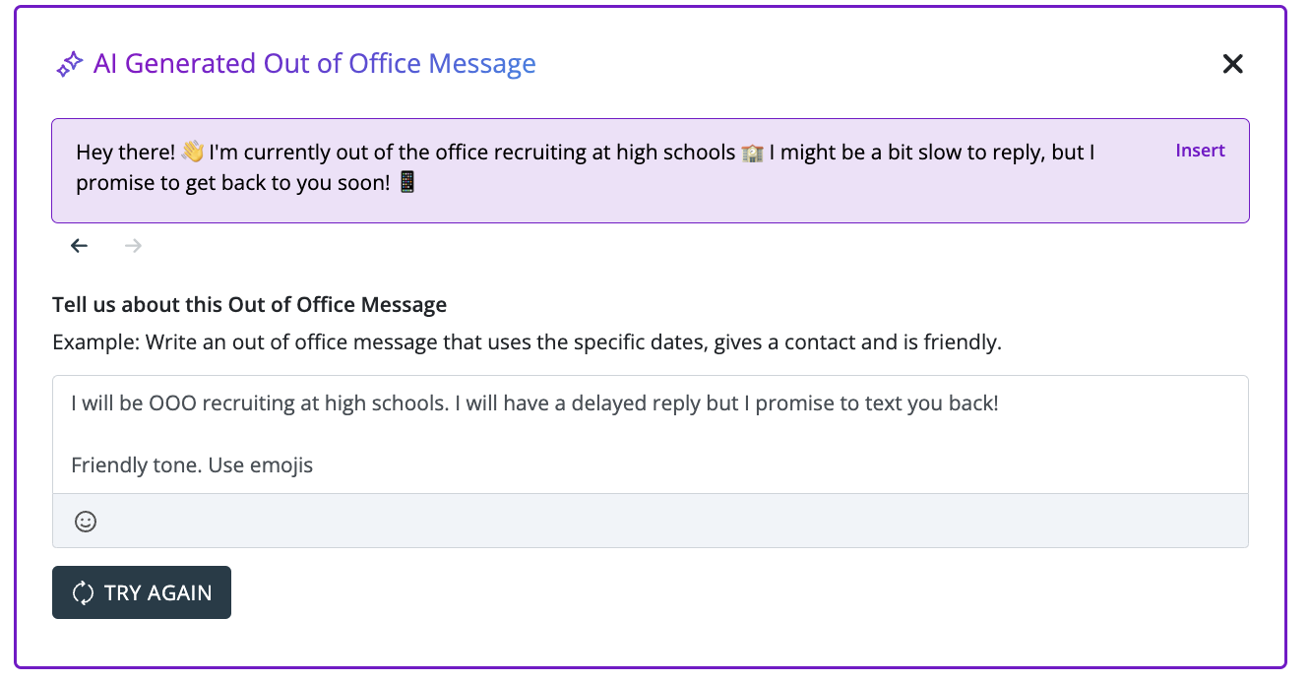Click the 'Friendly tone. Use emojis' line
The height and width of the screenshot is (681, 1309).
(x=192, y=465)
